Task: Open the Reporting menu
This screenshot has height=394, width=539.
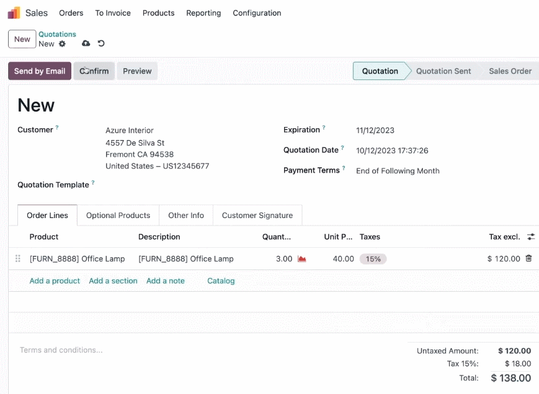Action: click(203, 13)
